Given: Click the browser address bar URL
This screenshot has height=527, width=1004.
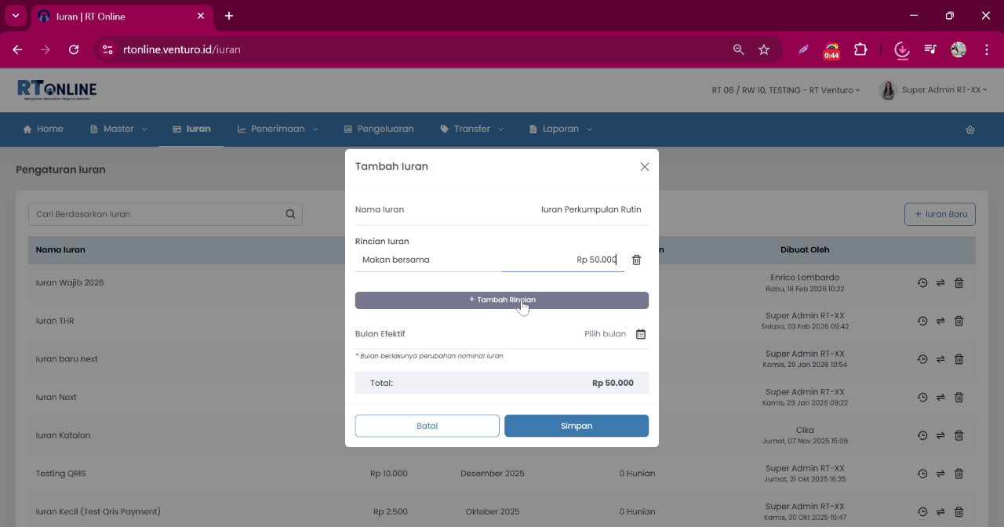Looking at the screenshot, I should pyautogui.click(x=182, y=49).
